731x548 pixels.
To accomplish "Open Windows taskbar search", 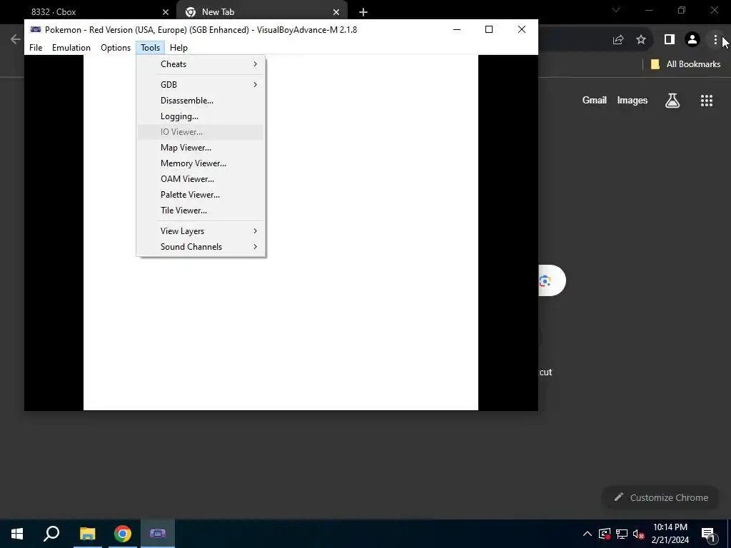I will pyautogui.click(x=51, y=534).
